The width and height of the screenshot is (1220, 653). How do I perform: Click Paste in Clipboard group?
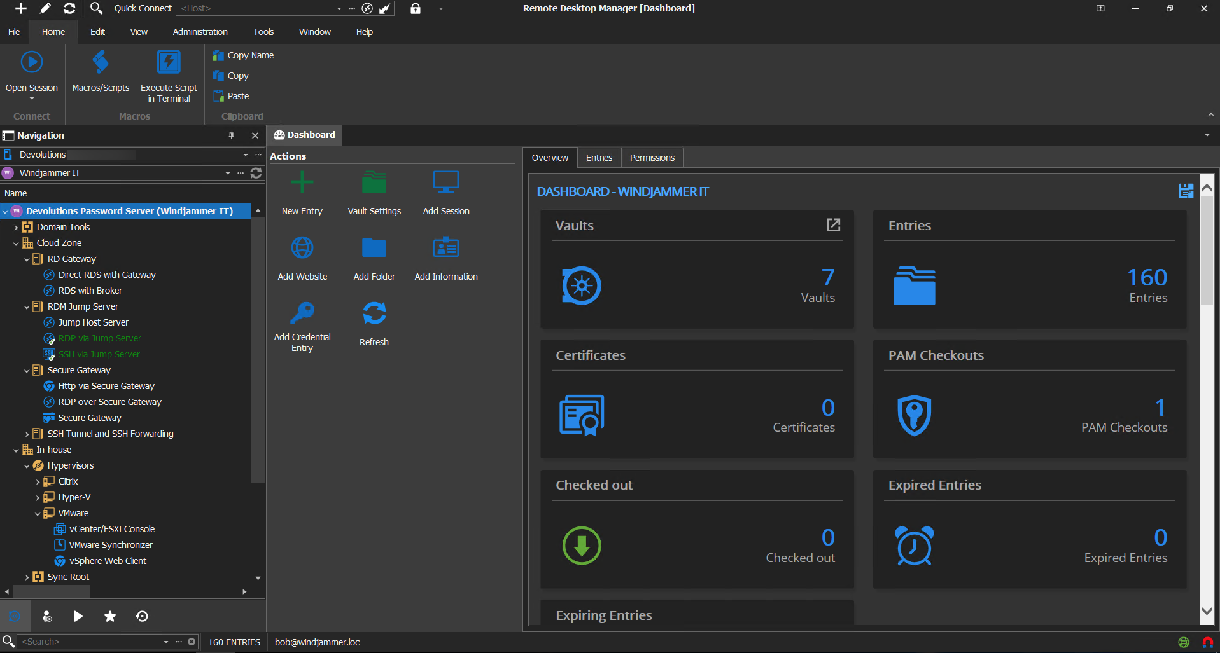coord(232,96)
